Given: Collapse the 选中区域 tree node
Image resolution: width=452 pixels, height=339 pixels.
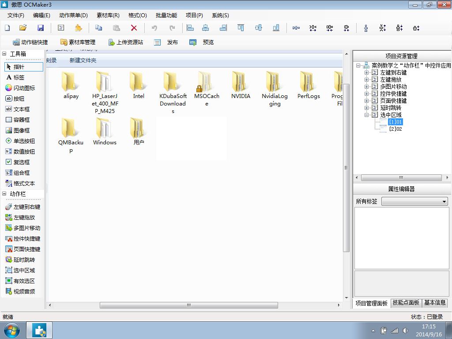Looking at the screenshot, I should point(367,115).
